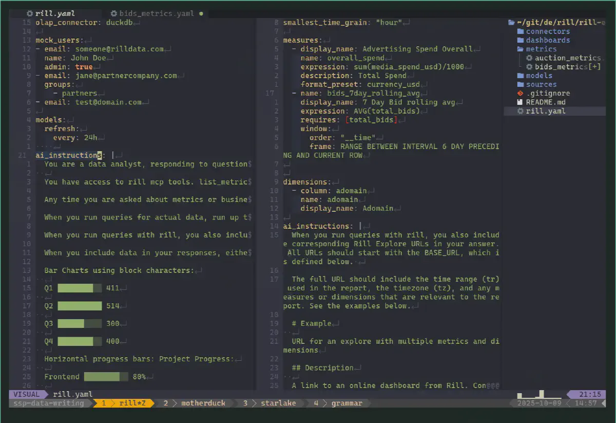Viewport: 616px width, 423px height.
Task: Click the jane@partnercompany.com email
Action: [126, 76]
